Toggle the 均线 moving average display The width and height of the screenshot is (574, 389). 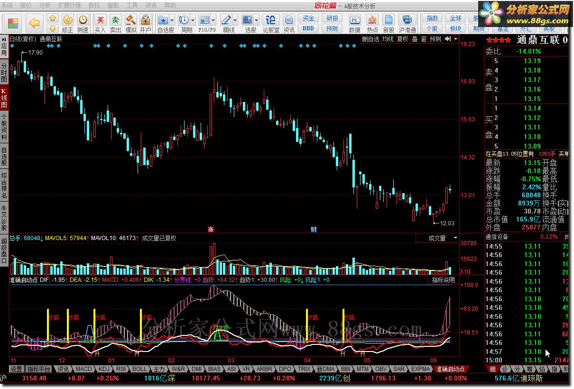388,39
